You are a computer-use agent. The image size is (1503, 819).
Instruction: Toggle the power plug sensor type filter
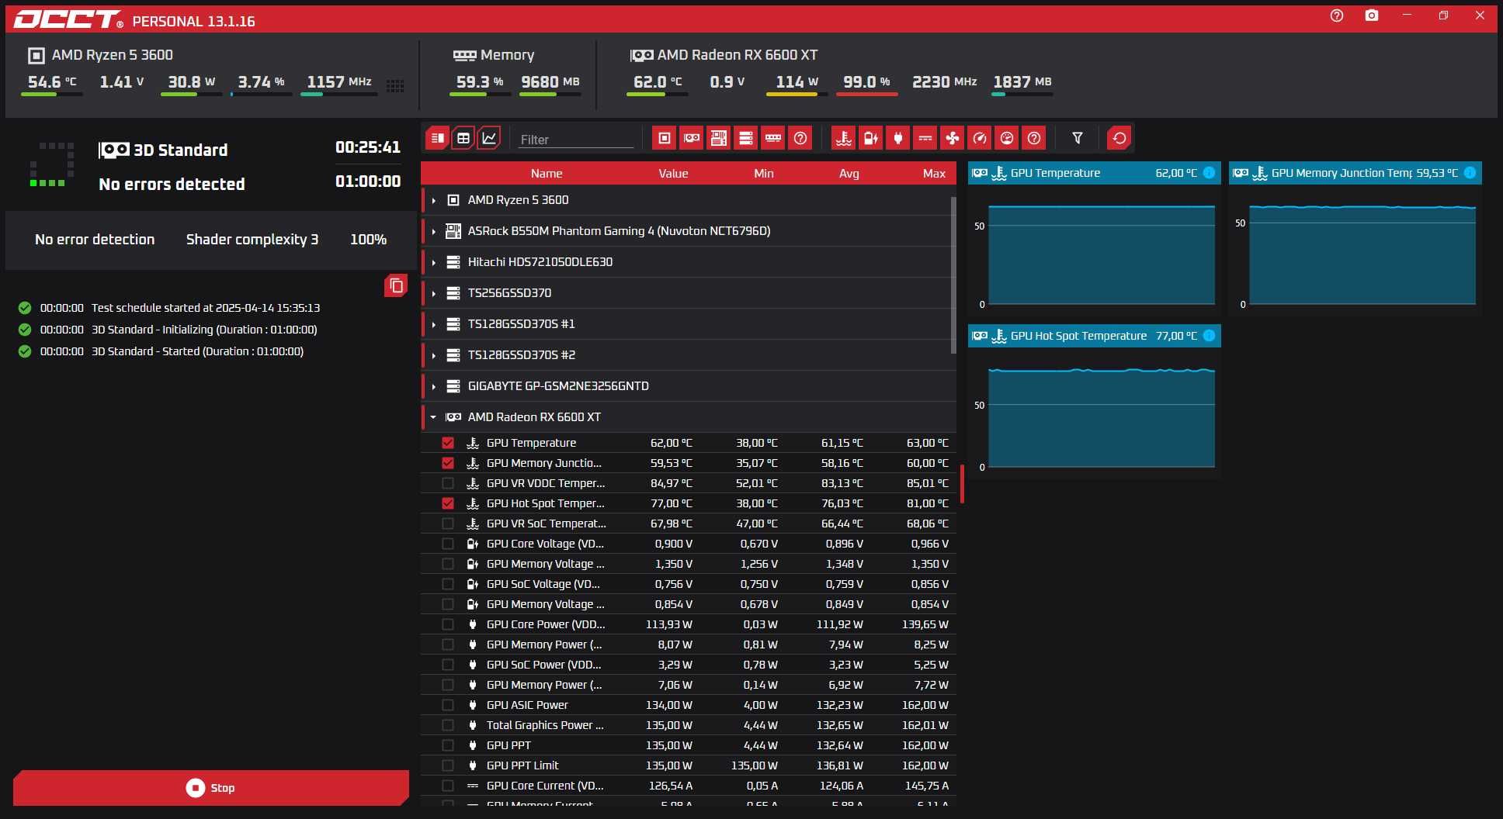(898, 138)
